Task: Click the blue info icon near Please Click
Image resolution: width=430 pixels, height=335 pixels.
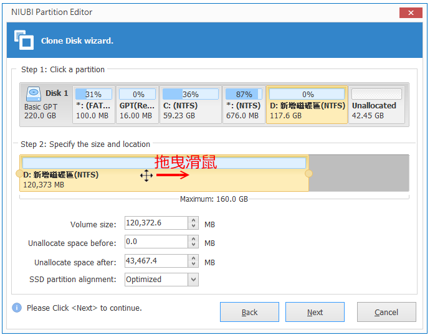Action: 17,308
